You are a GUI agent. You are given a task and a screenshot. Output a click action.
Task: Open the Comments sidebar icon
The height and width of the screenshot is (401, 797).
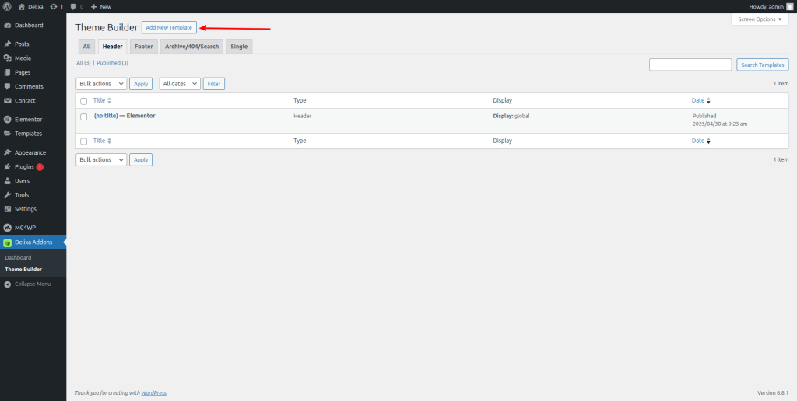[x=7, y=87]
